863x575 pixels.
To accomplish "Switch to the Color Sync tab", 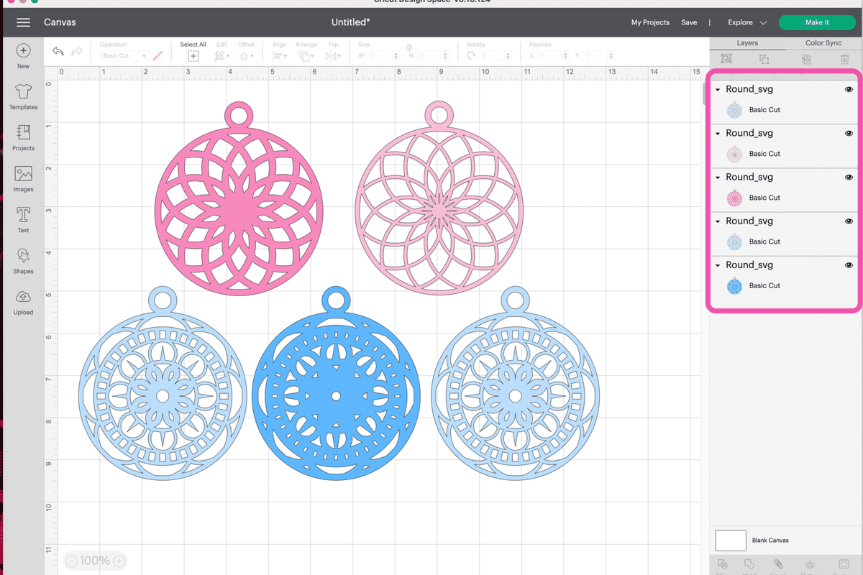I will point(823,43).
